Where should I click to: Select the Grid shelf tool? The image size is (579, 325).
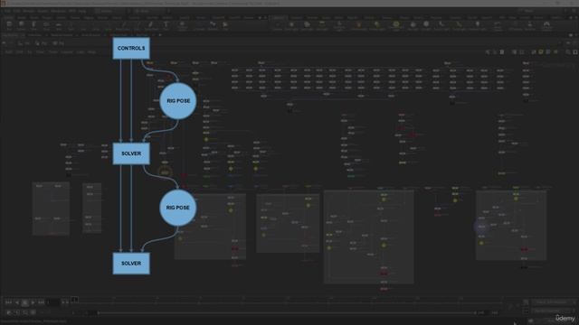58,25
